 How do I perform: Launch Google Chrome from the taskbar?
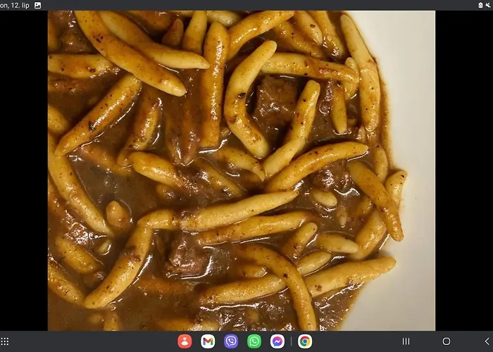305,341
